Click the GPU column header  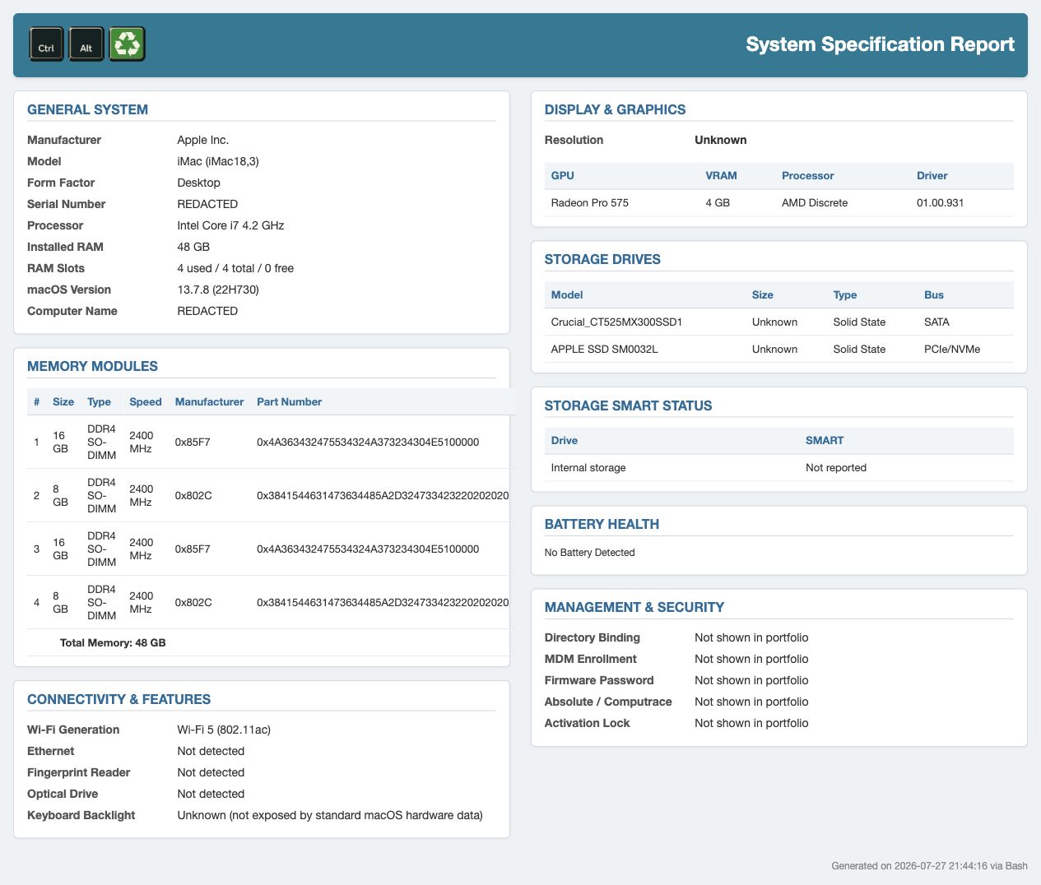[563, 175]
